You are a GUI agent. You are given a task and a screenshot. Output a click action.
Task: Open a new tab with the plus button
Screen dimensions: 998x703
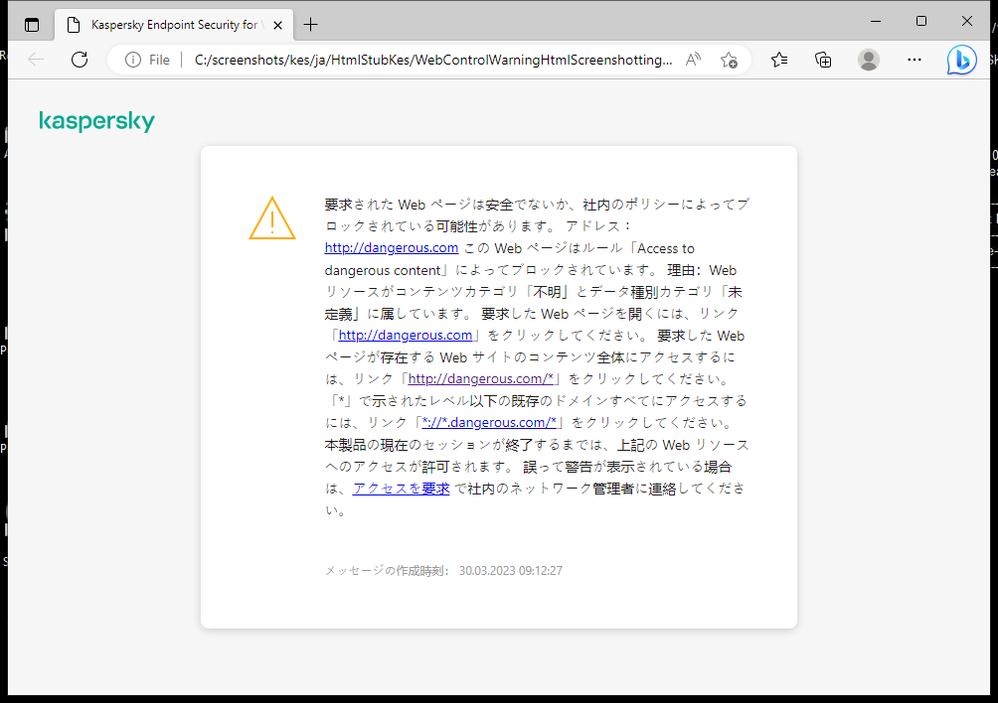click(310, 24)
